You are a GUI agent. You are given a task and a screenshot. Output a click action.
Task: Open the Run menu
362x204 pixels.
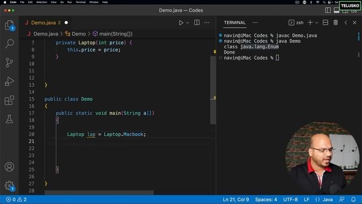(x=70, y=2)
